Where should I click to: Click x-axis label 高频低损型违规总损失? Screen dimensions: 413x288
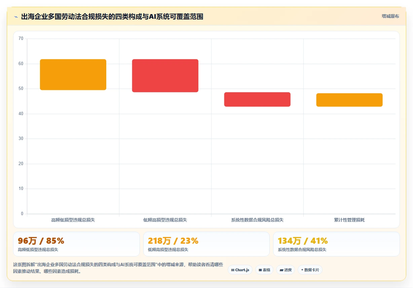[x=73, y=220]
